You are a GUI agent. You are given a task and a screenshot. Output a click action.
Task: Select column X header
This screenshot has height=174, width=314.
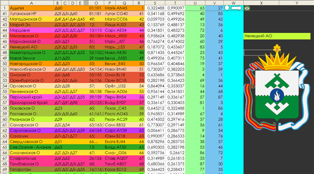tap(261, 3)
